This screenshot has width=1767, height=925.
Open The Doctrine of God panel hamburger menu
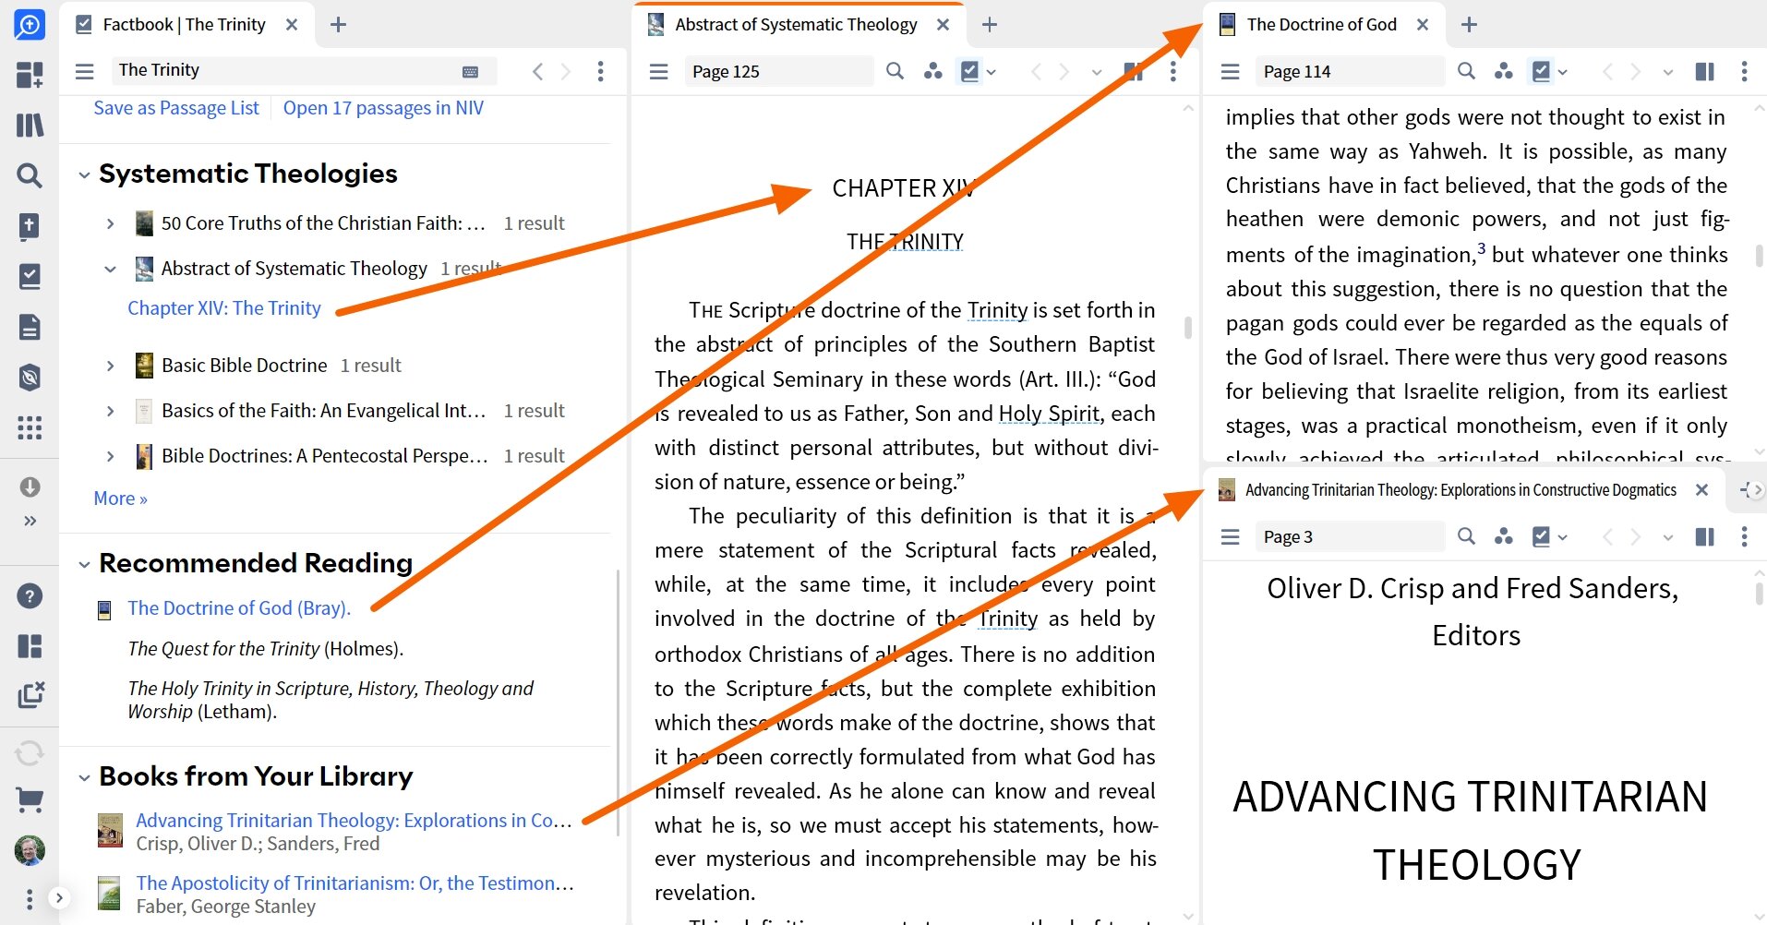(x=1230, y=71)
